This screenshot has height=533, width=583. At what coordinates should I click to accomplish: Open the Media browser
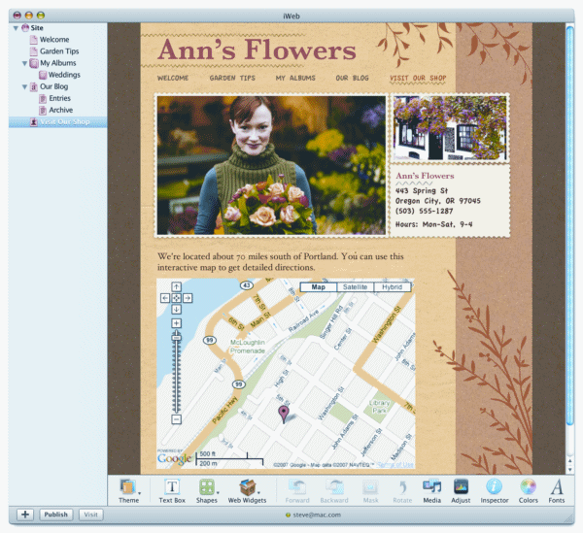(431, 490)
